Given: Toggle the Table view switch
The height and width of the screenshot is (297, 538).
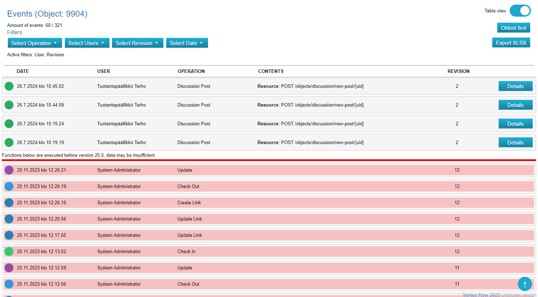Looking at the screenshot, I should [x=520, y=11].
